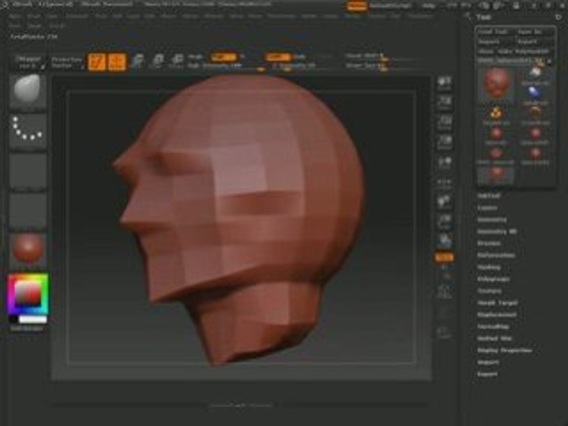This screenshot has height=426, width=568.
Task: Open the empty texture slot above material
Action: coord(28,210)
